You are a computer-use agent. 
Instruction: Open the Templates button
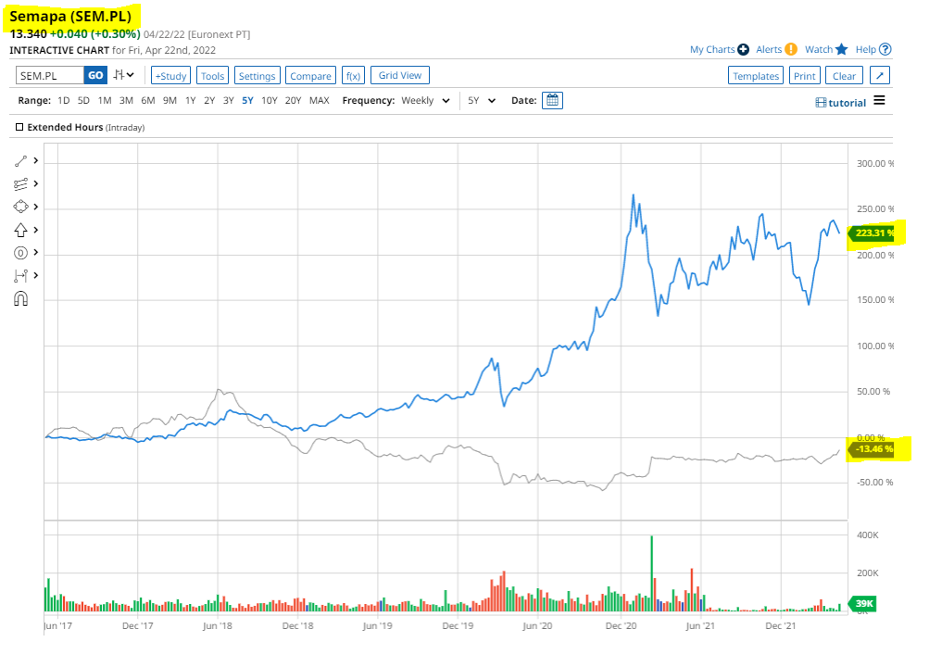tap(756, 76)
